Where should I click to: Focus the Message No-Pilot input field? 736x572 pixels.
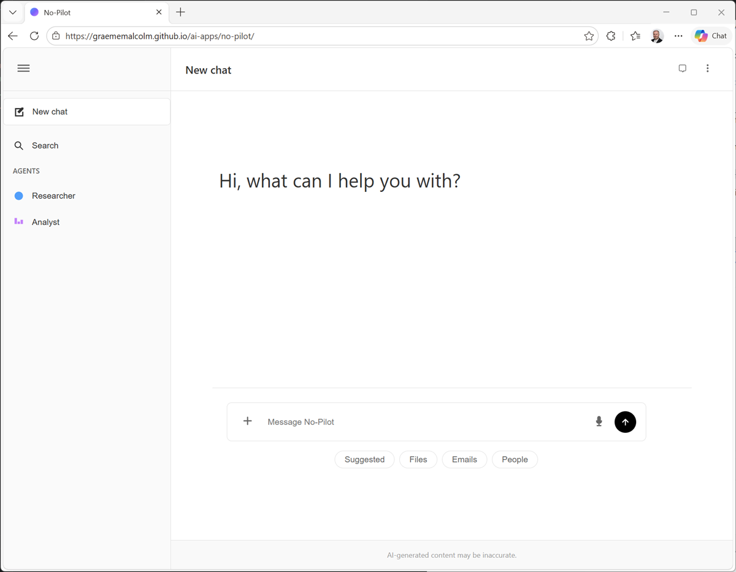426,422
